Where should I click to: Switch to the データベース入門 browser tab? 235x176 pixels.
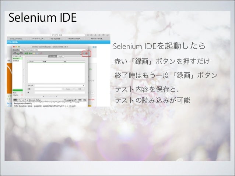(x=38, y=39)
